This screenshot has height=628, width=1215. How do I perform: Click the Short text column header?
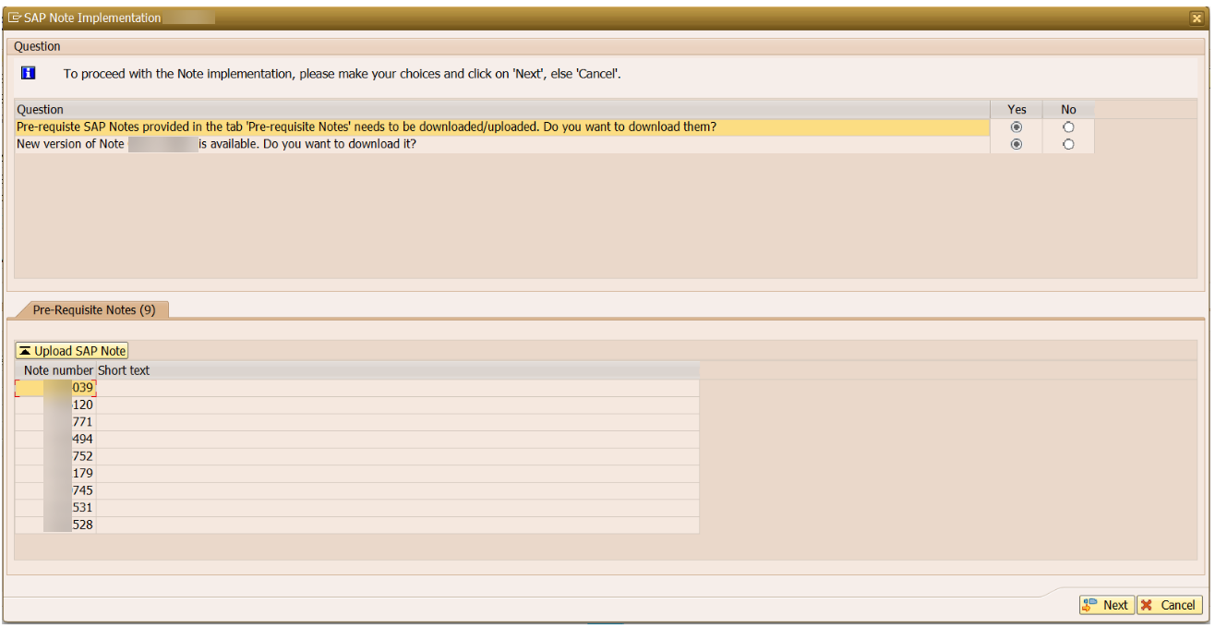click(x=397, y=370)
